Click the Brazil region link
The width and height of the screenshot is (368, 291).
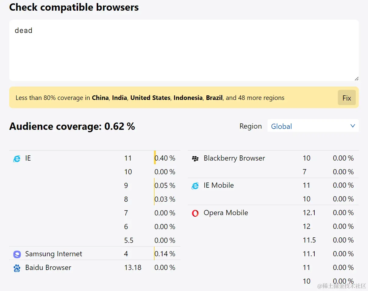pyautogui.click(x=214, y=98)
